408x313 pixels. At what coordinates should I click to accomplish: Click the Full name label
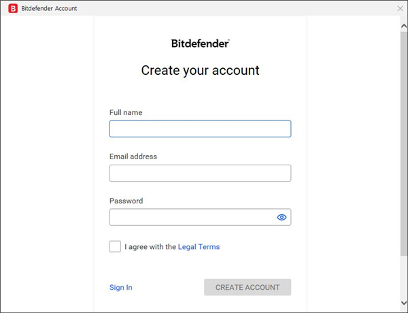pyautogui.click(x=126, y=112)
